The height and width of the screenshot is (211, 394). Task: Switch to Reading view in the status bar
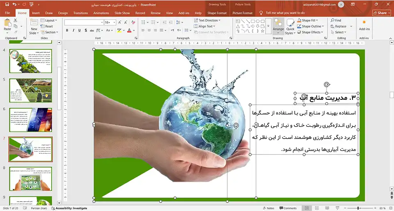click(327, 208)
